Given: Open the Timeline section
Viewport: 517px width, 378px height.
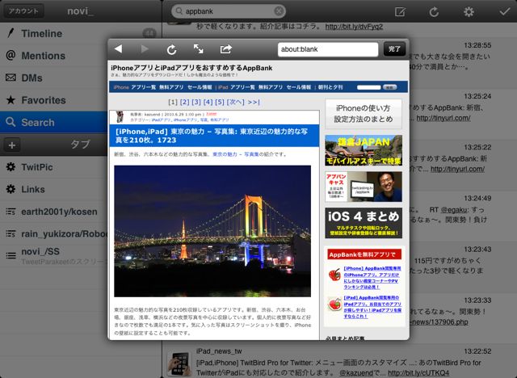Looking at the screenshot, I should (x=81, y=33).
